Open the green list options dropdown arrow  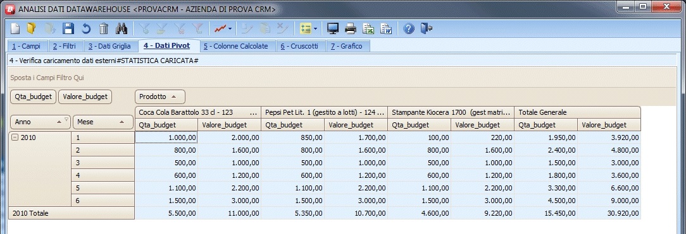tap(315, 29)
